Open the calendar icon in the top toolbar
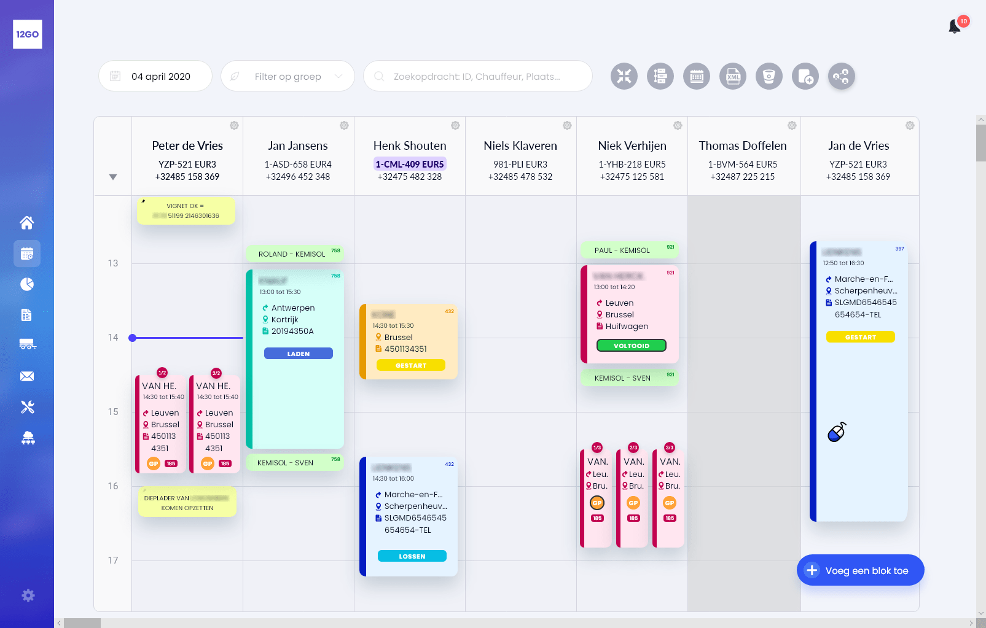 [x=696, y=76]
